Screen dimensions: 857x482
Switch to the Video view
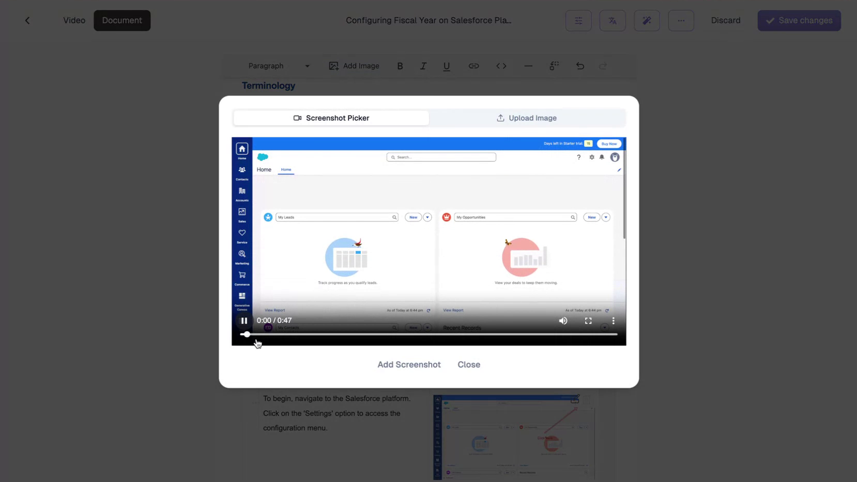pyautogui.click(x=74, y=20)
